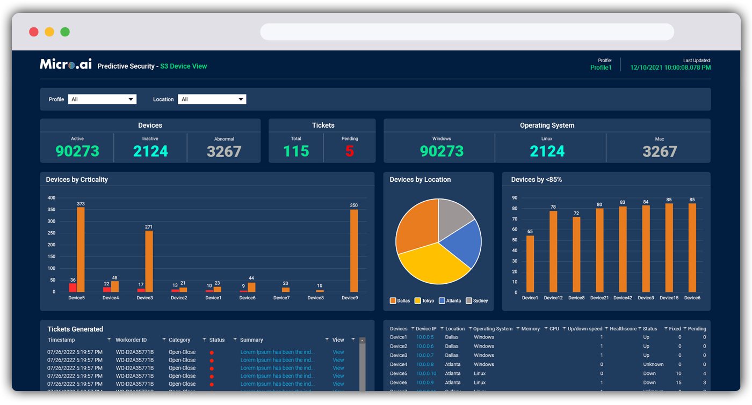Open device IP link 10.0.0.9

[425, 383]
